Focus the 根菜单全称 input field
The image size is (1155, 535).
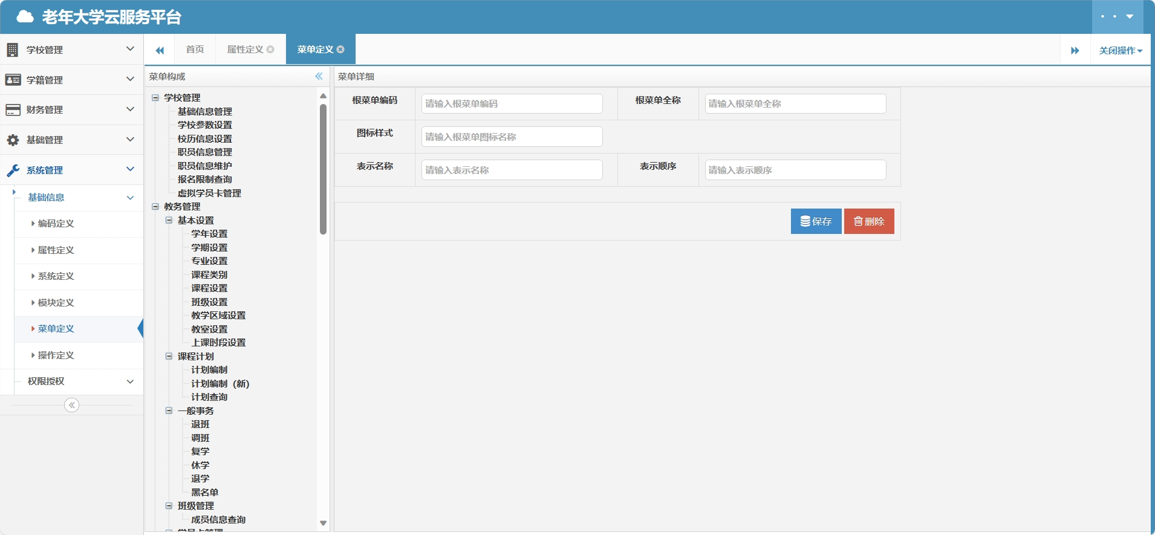795,103
